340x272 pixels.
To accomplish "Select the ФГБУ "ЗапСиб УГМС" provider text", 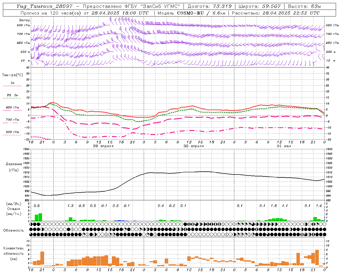I will tap(152, 6).
